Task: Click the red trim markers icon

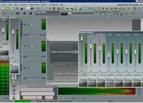Action: (116, 9)
